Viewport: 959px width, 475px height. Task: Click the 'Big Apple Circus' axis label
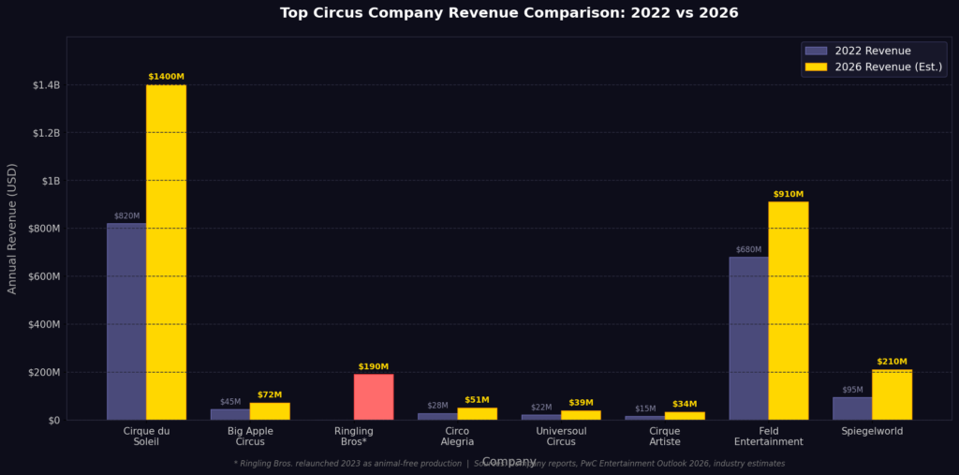click(250, 437)
